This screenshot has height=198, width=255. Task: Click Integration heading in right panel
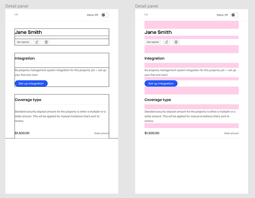pos(154,58)
